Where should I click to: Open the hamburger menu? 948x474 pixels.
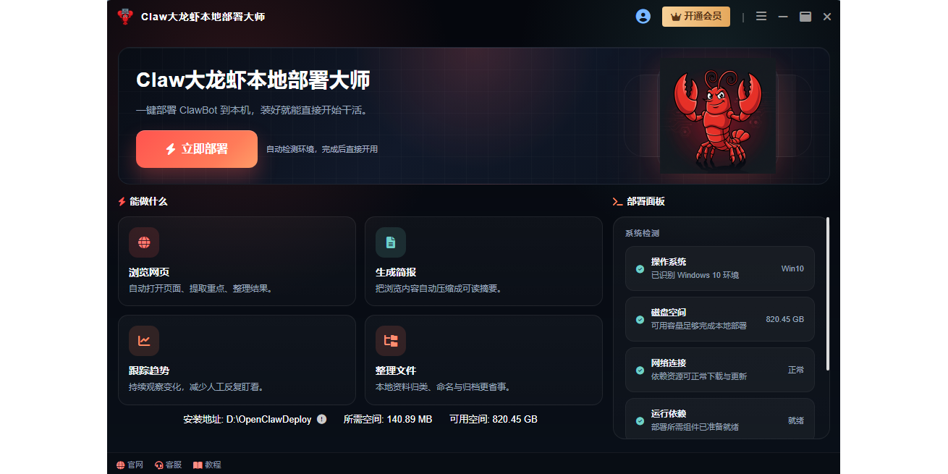[761, 16]
